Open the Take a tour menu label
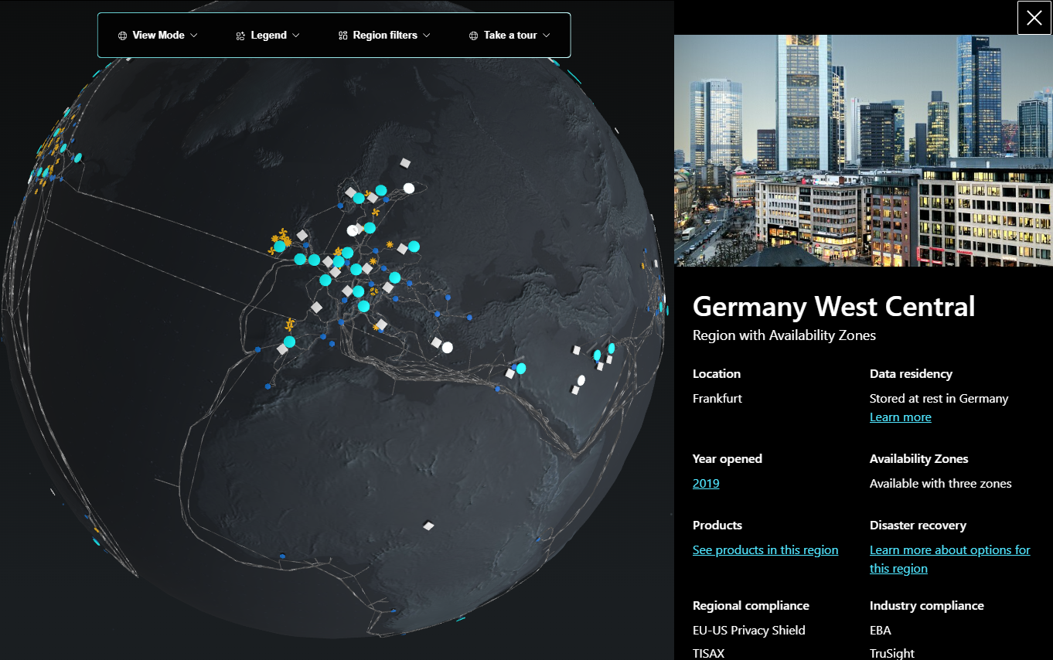1053x660 pixels. click(510, 36)
